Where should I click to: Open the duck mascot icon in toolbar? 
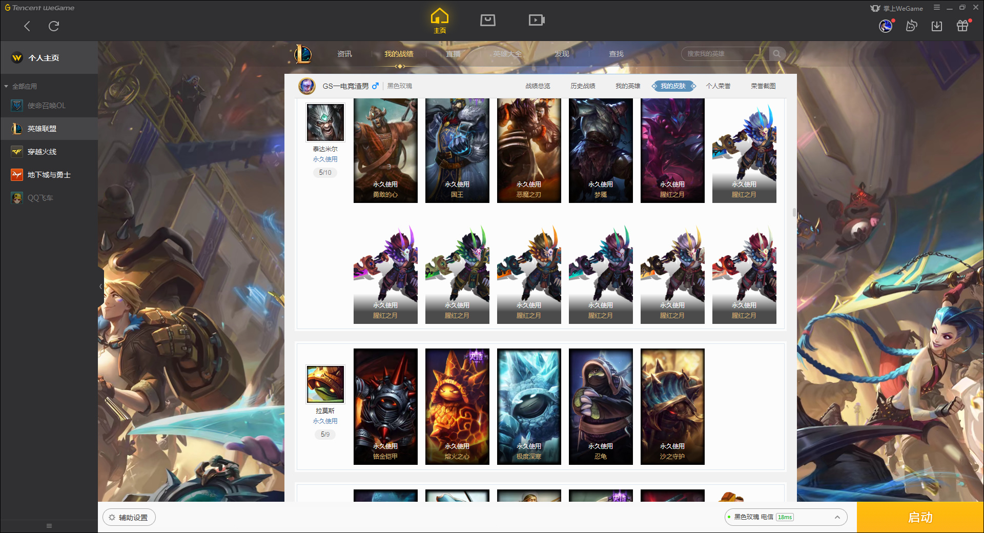(x=911, y=26)
